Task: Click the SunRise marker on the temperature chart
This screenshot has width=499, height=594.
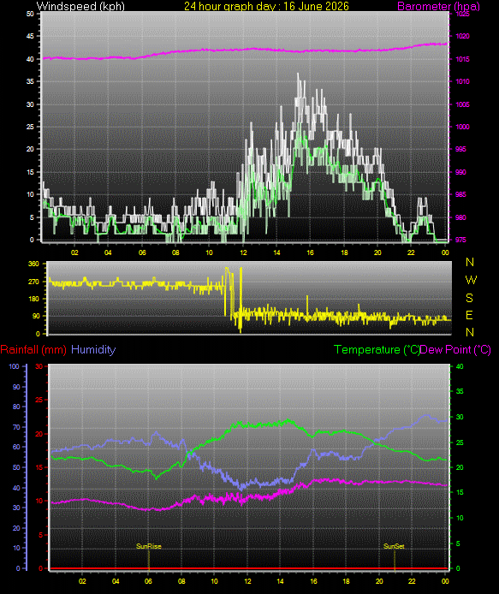Action: [149, 546]
